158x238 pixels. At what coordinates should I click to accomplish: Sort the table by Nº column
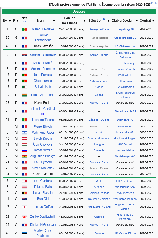click(x=10, y=21)
